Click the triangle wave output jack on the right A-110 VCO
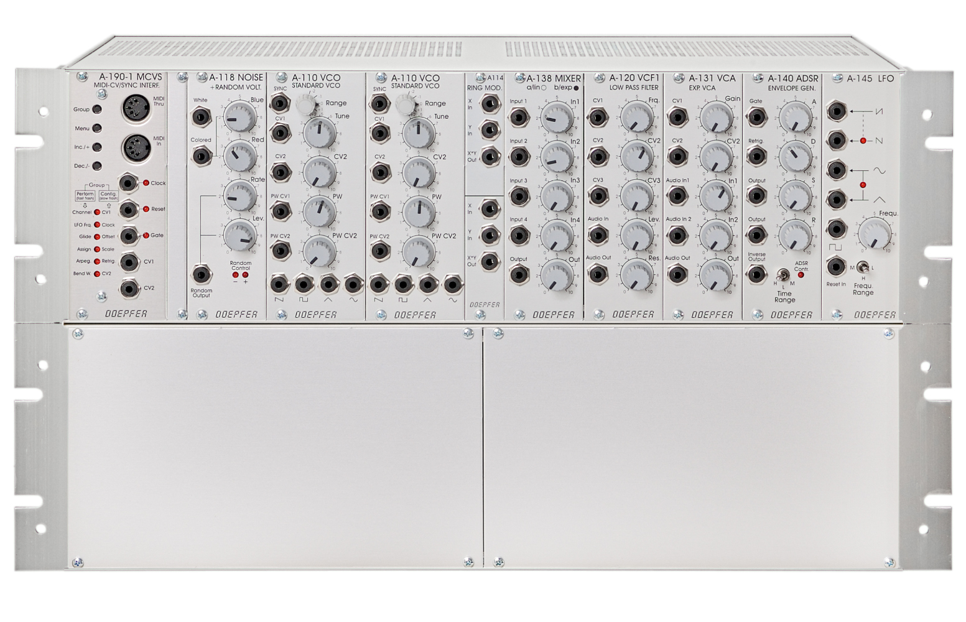 click(x=427, y=284)
